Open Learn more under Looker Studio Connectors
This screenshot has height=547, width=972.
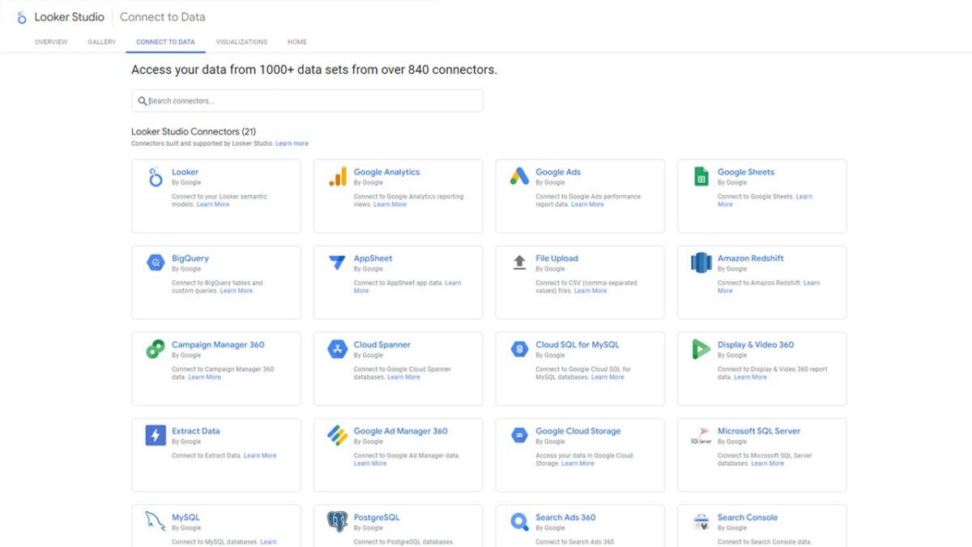point(292,143)
